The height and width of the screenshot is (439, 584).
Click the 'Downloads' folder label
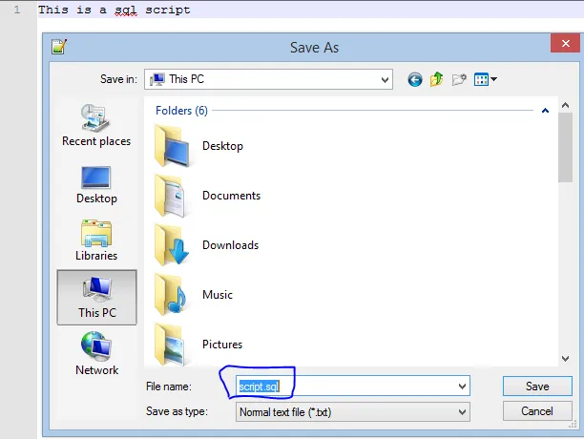tap(230, 245)
